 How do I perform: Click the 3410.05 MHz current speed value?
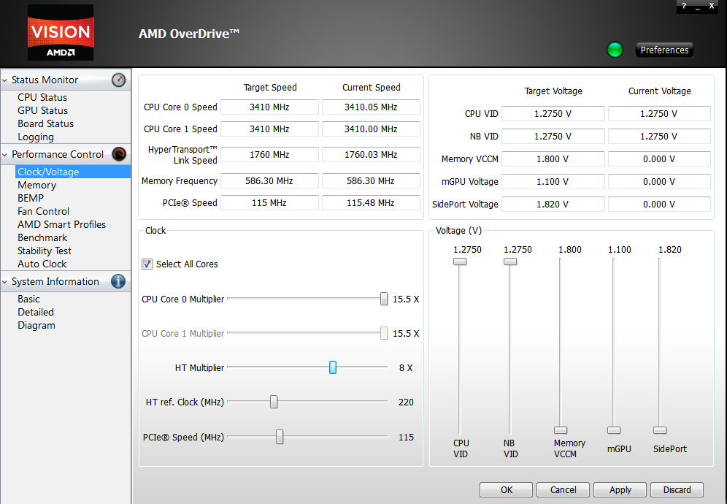click(371, 107)
